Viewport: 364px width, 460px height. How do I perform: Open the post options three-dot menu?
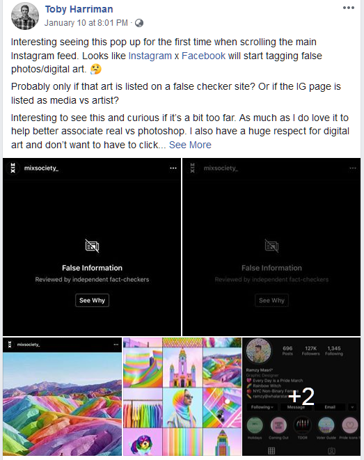[x=349, y=8]
